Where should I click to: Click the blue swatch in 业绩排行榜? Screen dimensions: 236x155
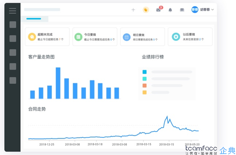145,72
